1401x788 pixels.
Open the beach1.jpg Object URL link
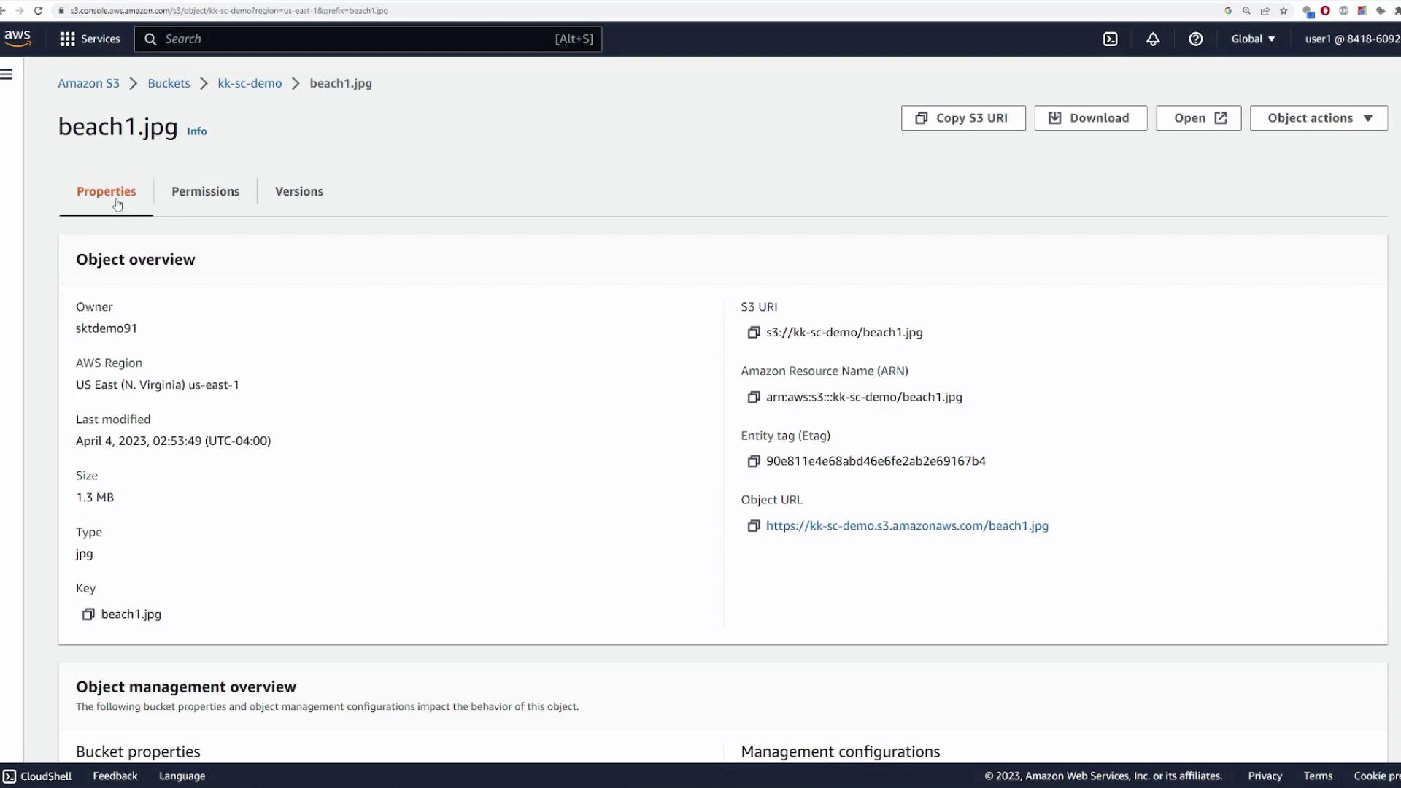[907, 526]
